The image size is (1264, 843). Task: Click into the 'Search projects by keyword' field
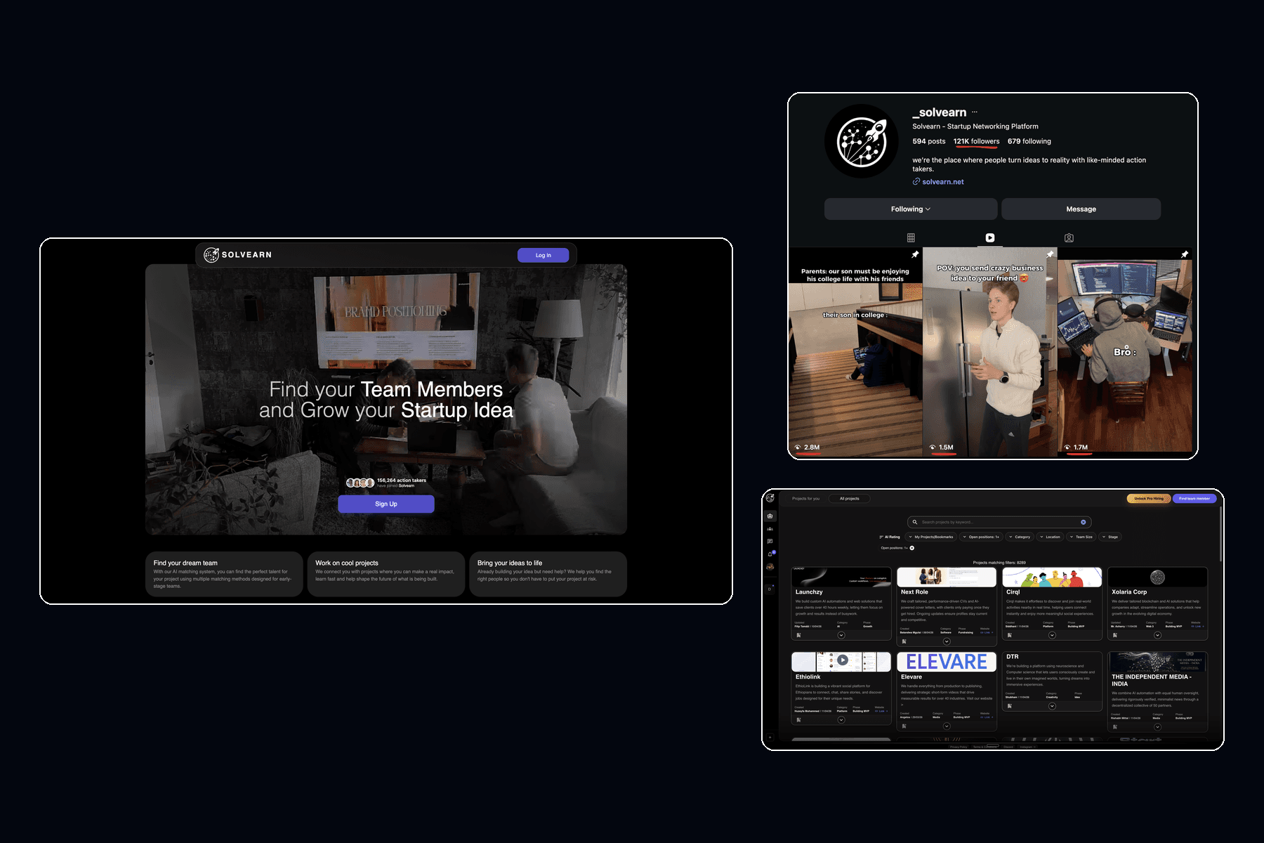(999, 522)
